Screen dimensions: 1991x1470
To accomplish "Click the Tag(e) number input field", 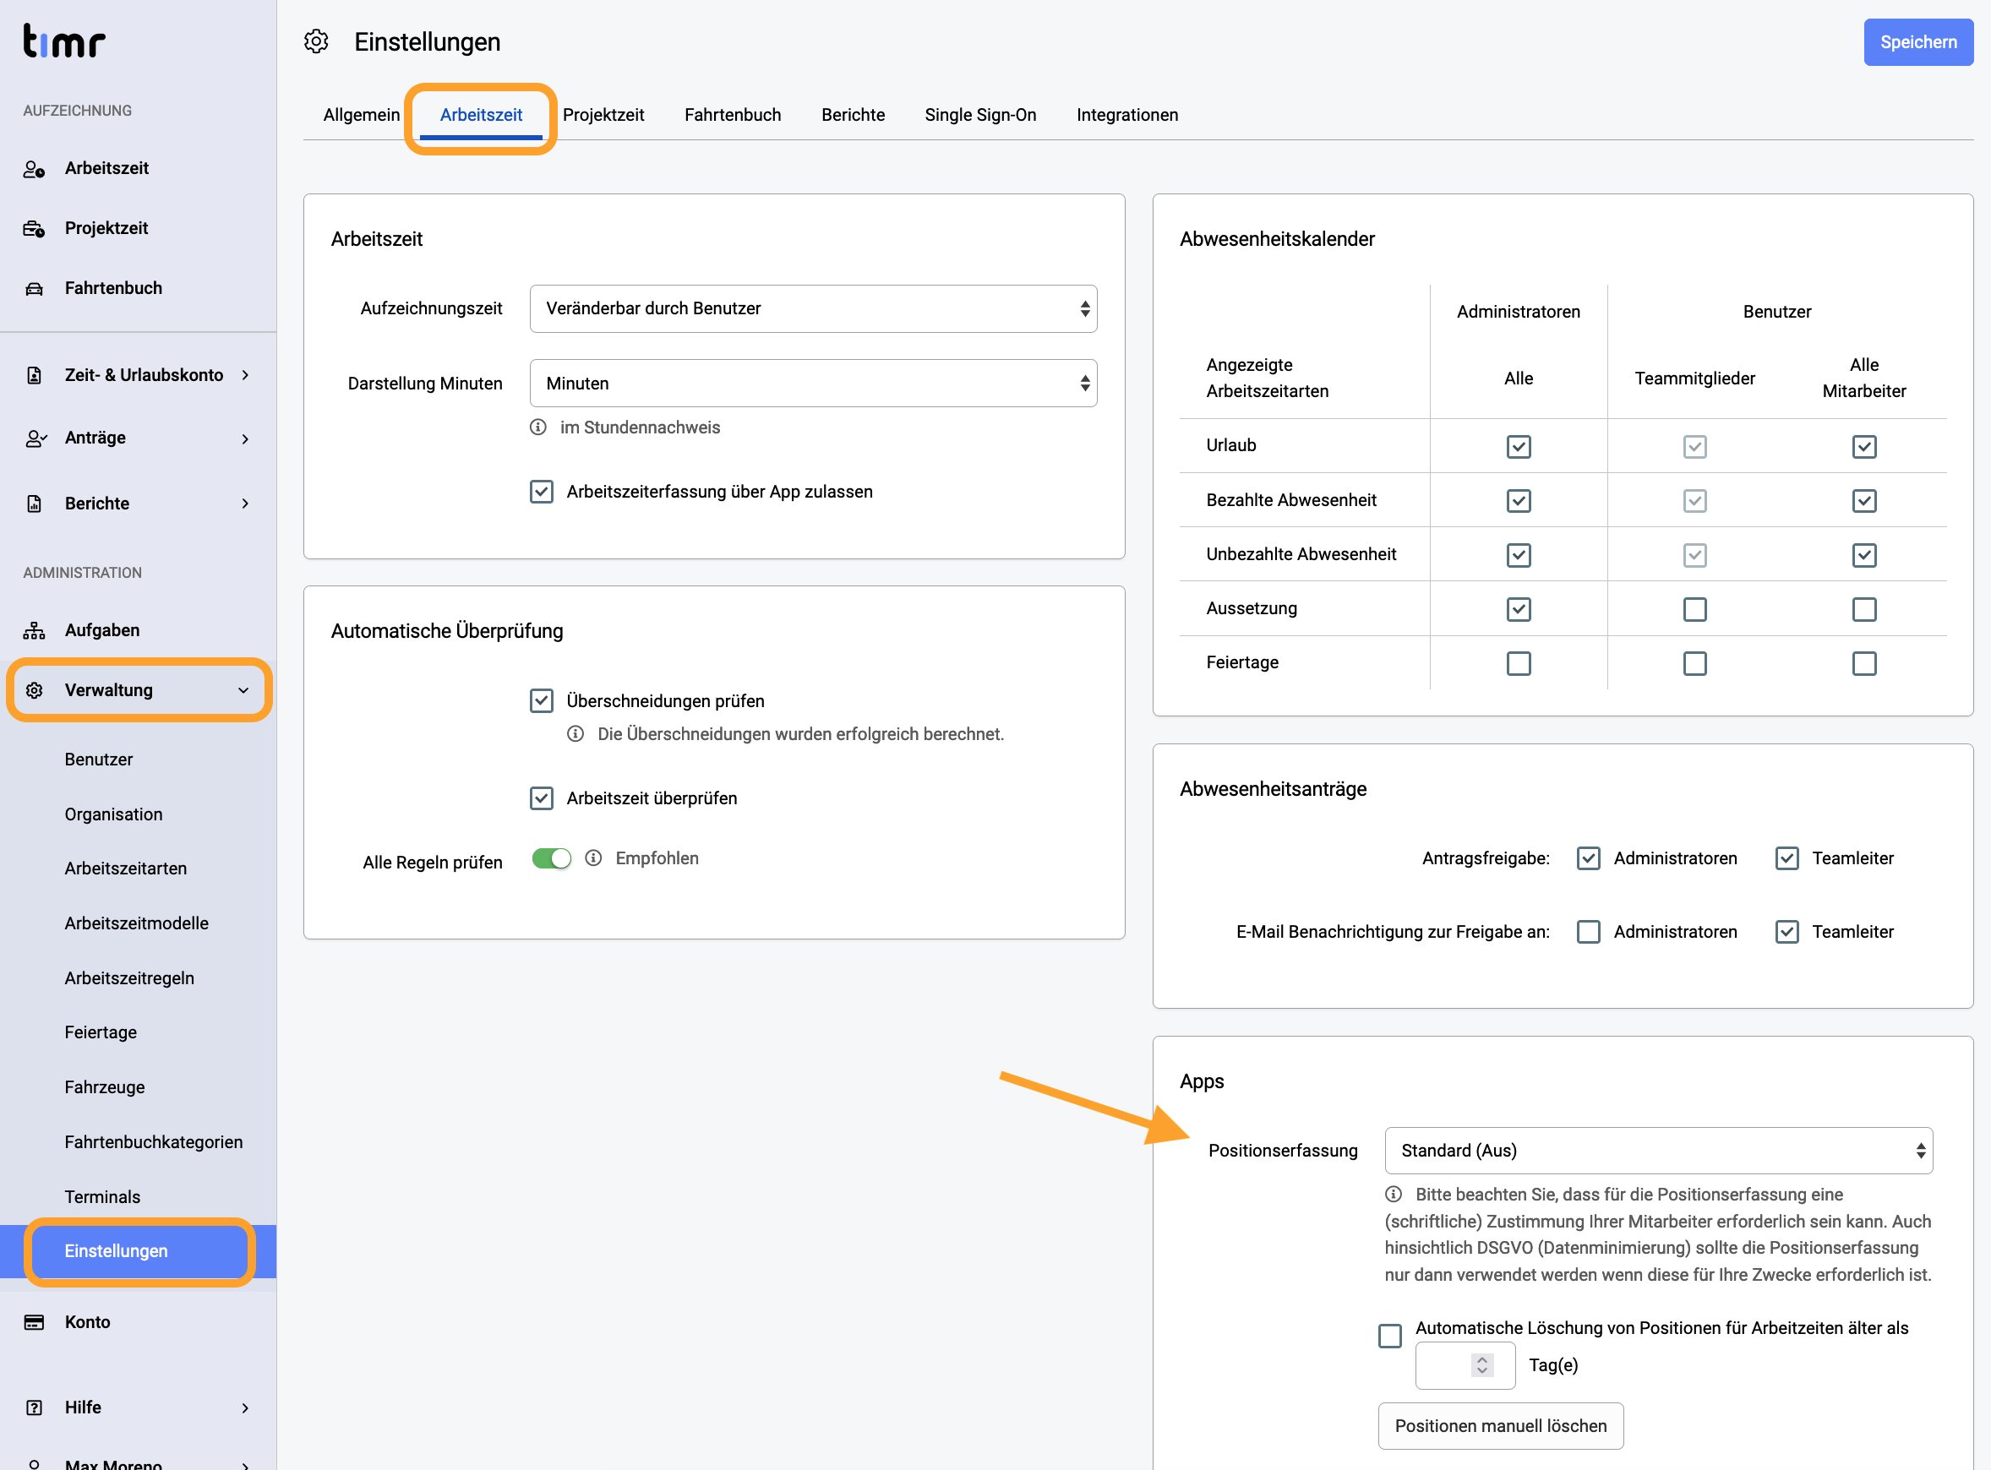I will (x=1465, y=1365).
